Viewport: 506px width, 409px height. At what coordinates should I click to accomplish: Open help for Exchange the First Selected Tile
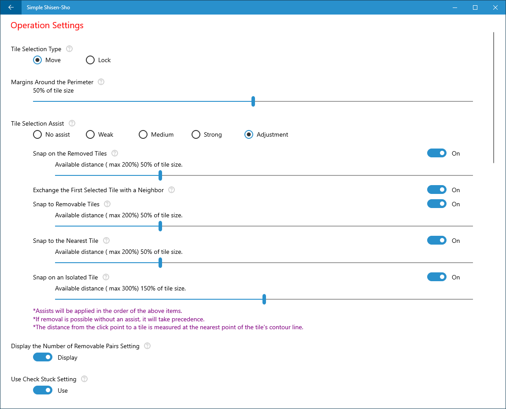172,190
